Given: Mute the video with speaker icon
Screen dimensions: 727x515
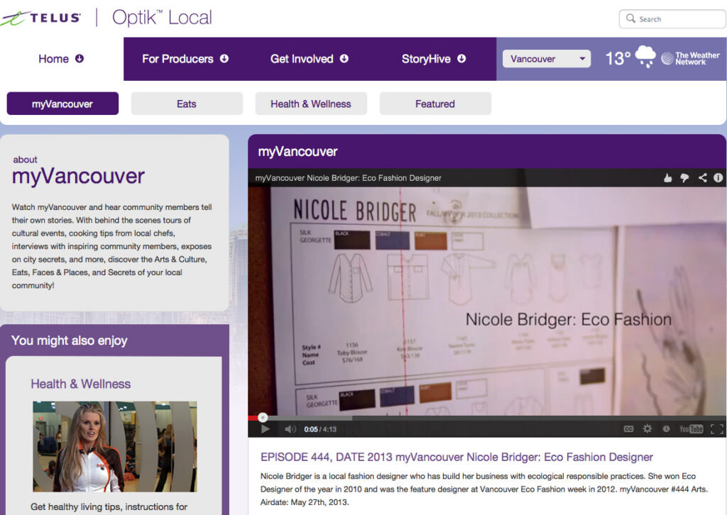Looking at the screenshot, I should click(x=290, y=429).
